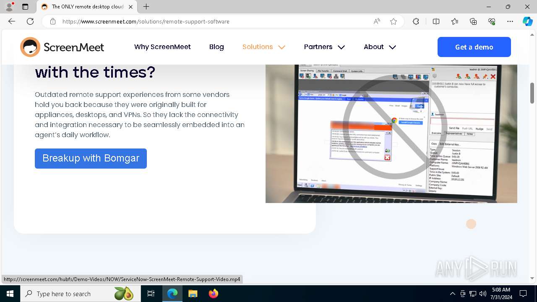
Task: Click the address bar URL
Action: pos(146,21)
